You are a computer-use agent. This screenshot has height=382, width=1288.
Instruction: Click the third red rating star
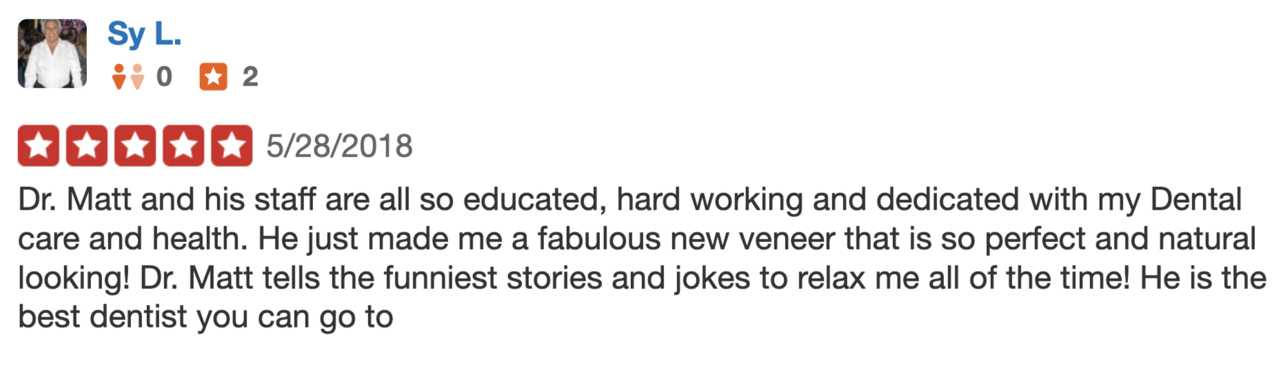click(x=135, y=145)
